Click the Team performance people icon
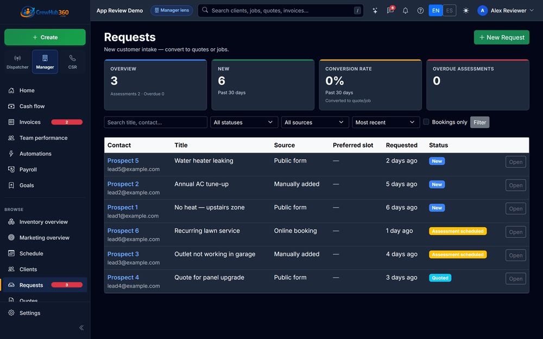This screenshot has height=339, width=543. click(x=11, y=138)
